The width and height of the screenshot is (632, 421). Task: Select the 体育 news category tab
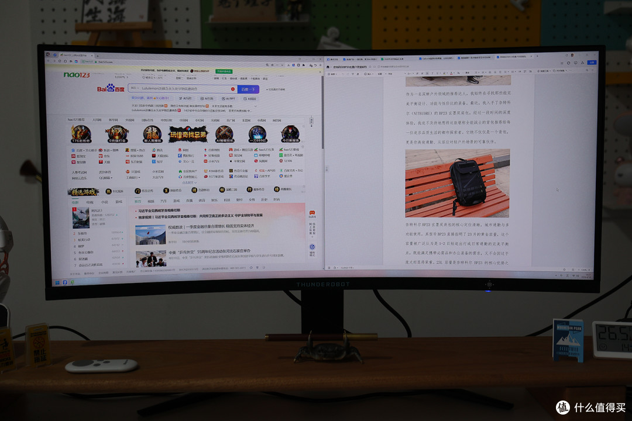click(x=202, y=200)
